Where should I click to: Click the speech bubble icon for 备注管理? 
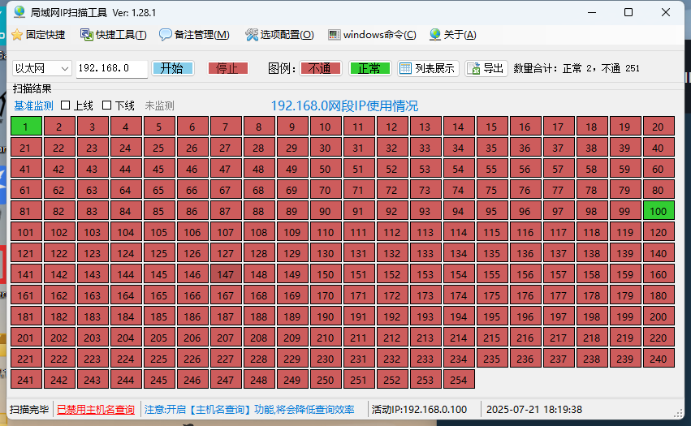pos(165,35)
